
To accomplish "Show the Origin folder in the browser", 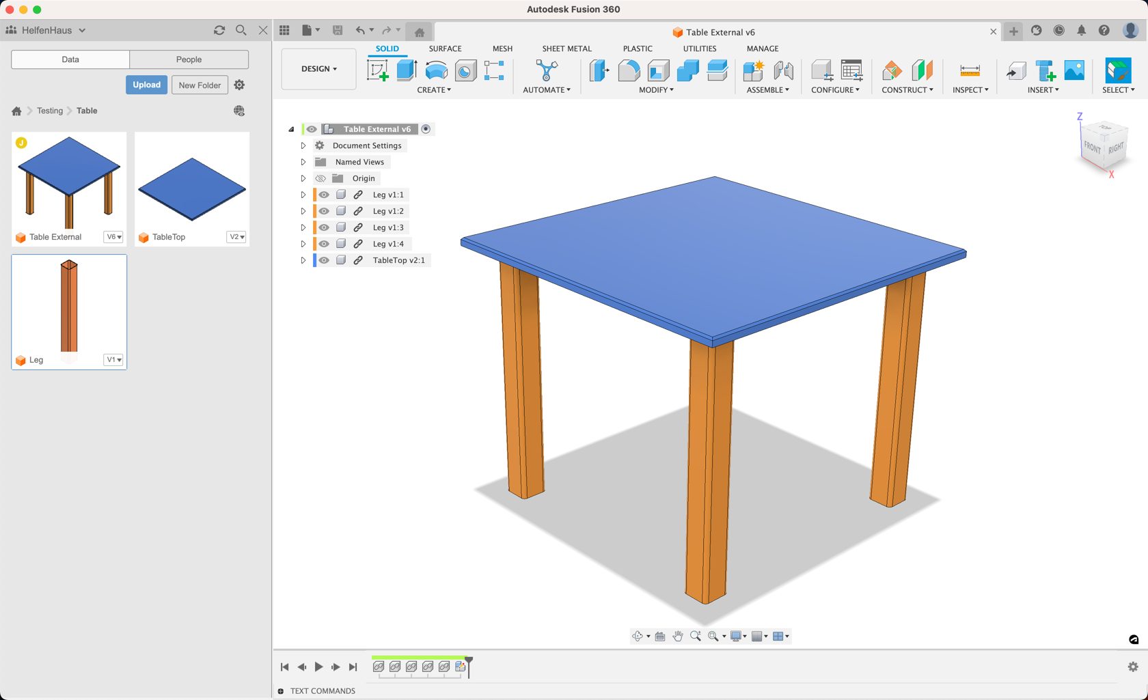I will click(320, 178).
